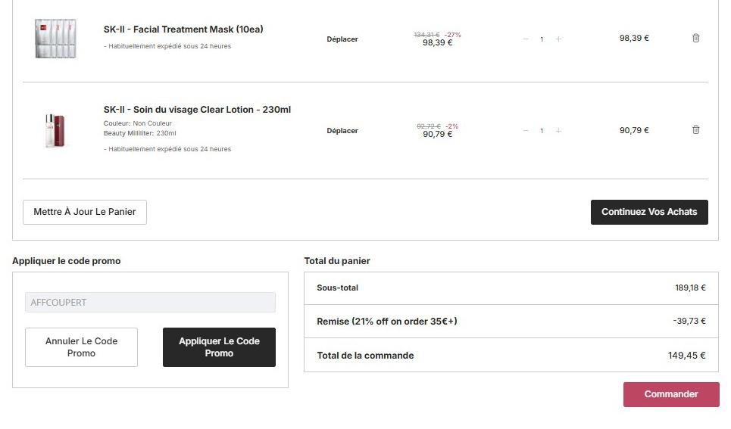The width and height of the screenshot is (731, 429).
Task: Increase quantity of Clear Lotion 230ml
Action: 558,131
